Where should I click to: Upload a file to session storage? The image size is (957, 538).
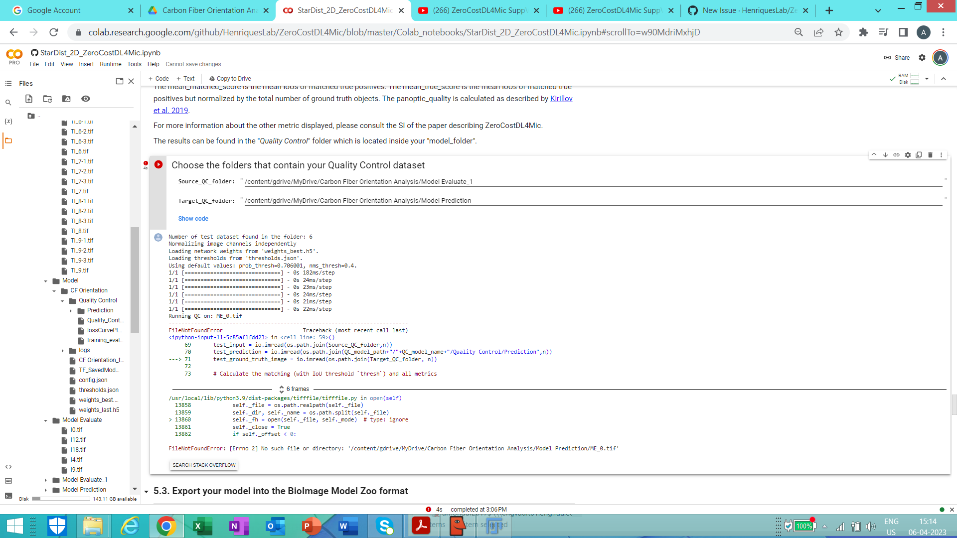point(28,99)
